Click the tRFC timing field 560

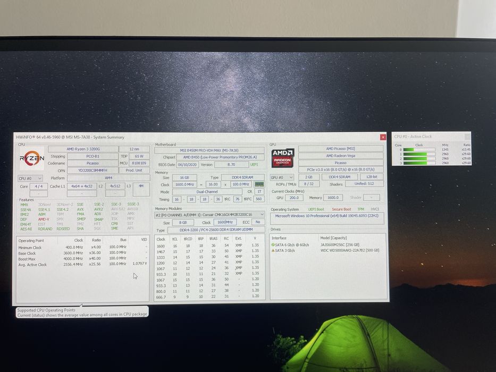(x=259, y=199)
